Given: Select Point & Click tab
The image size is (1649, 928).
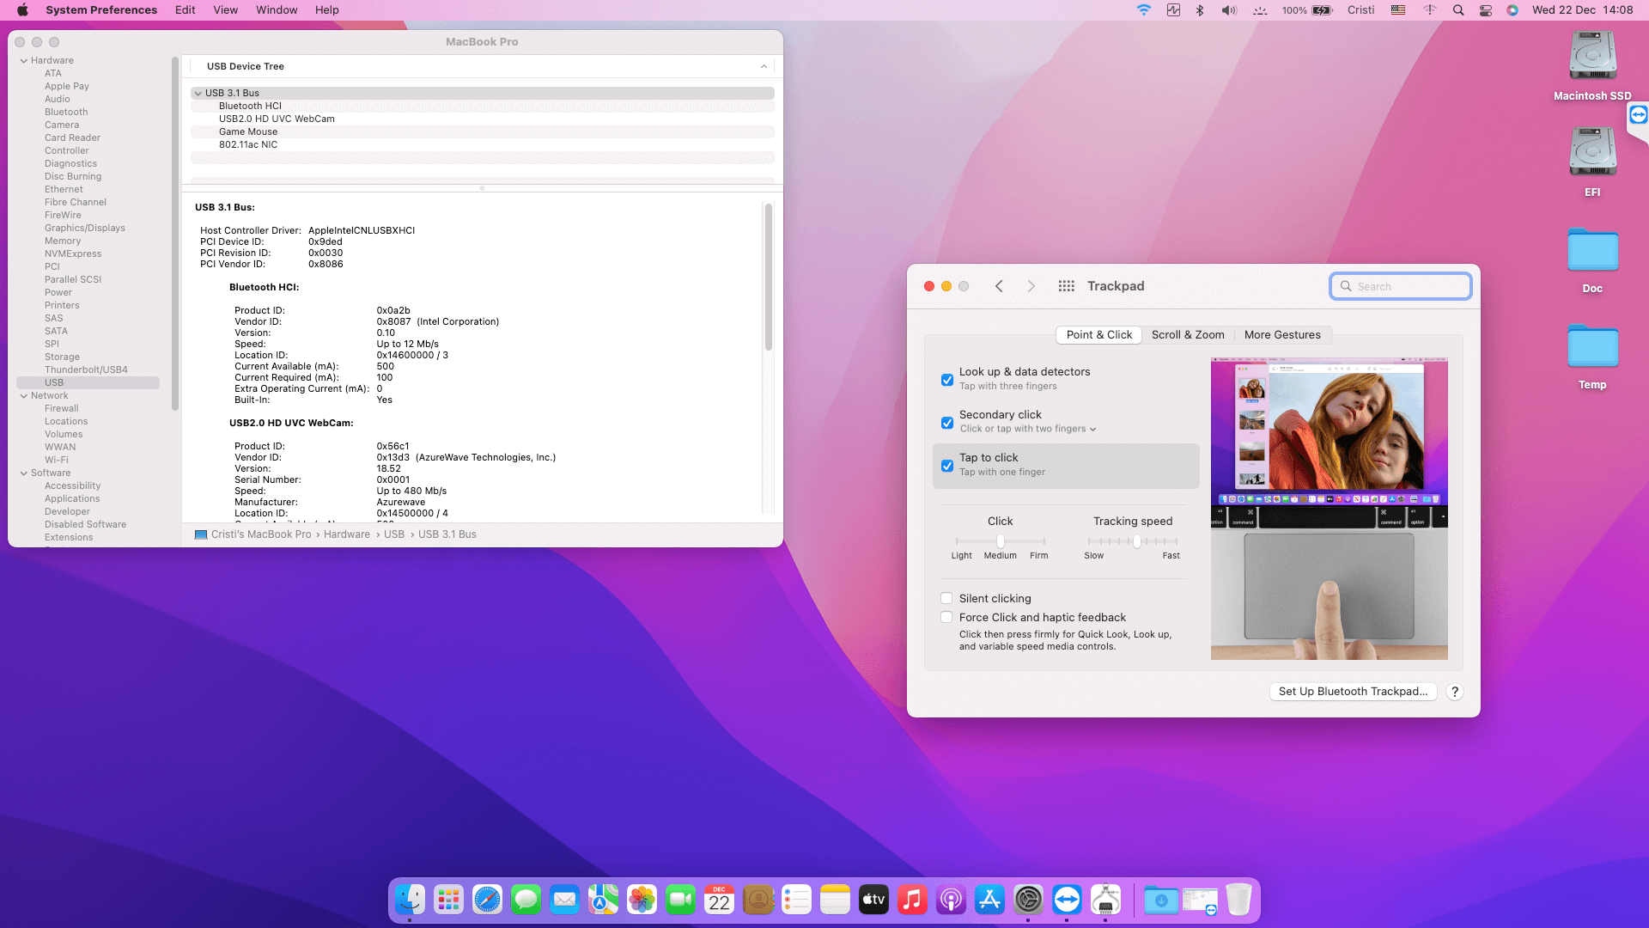Looking at the screenshot, I should 1099,335.
